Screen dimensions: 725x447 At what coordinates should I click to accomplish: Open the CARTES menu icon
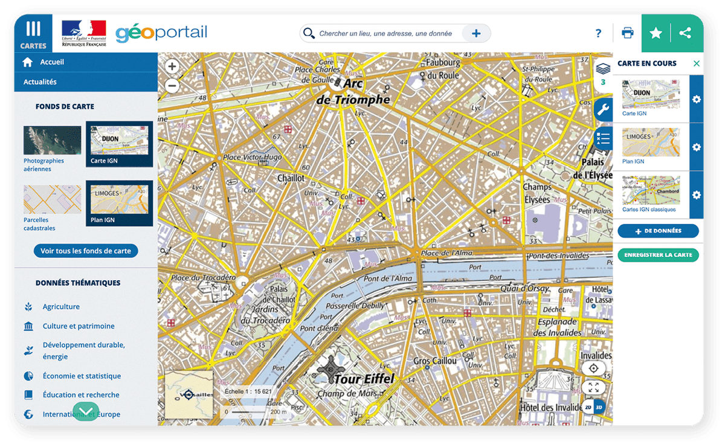point(33,34)
